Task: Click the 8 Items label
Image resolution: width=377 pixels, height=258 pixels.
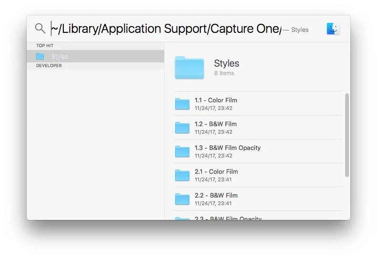Action: [224, 73]
